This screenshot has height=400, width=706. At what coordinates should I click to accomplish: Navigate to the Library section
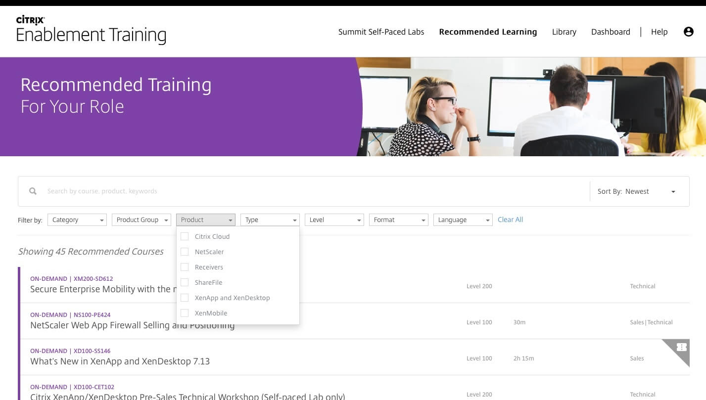click(564, 32)
